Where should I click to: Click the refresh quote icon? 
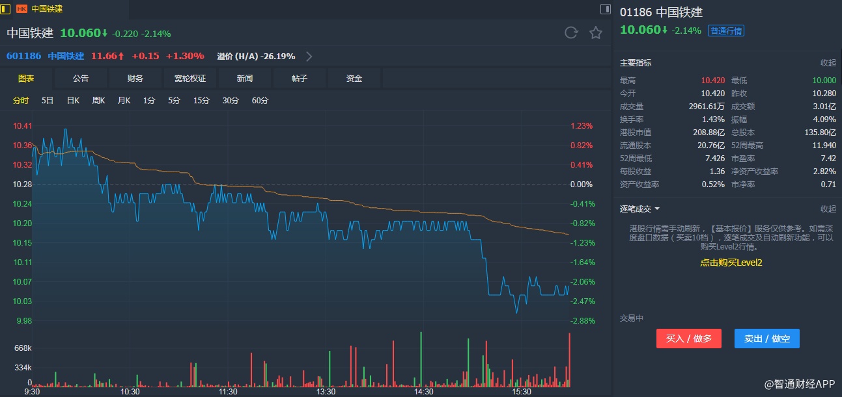click(x=571, y=33)
